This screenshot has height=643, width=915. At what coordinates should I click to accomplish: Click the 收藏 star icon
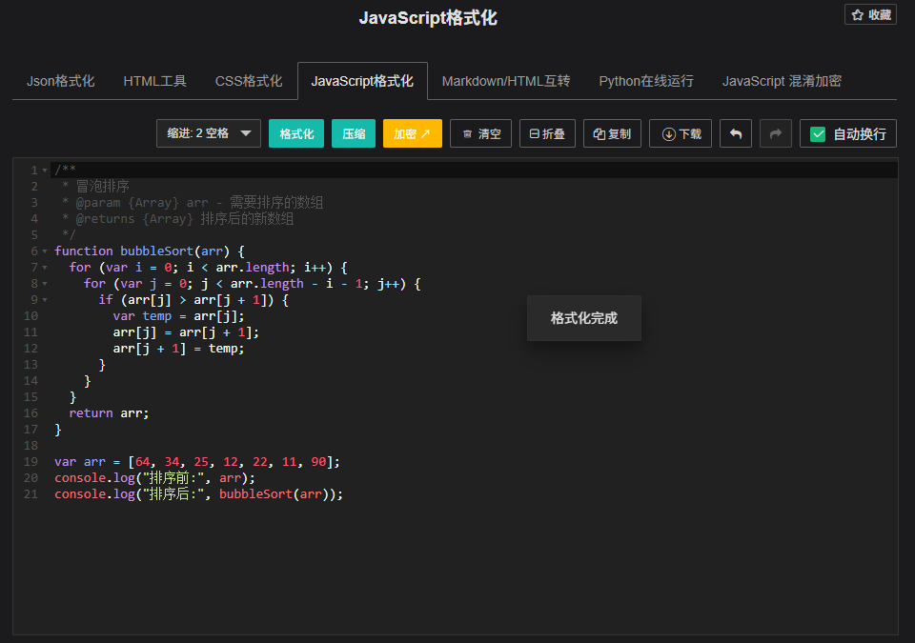[869, 14]
